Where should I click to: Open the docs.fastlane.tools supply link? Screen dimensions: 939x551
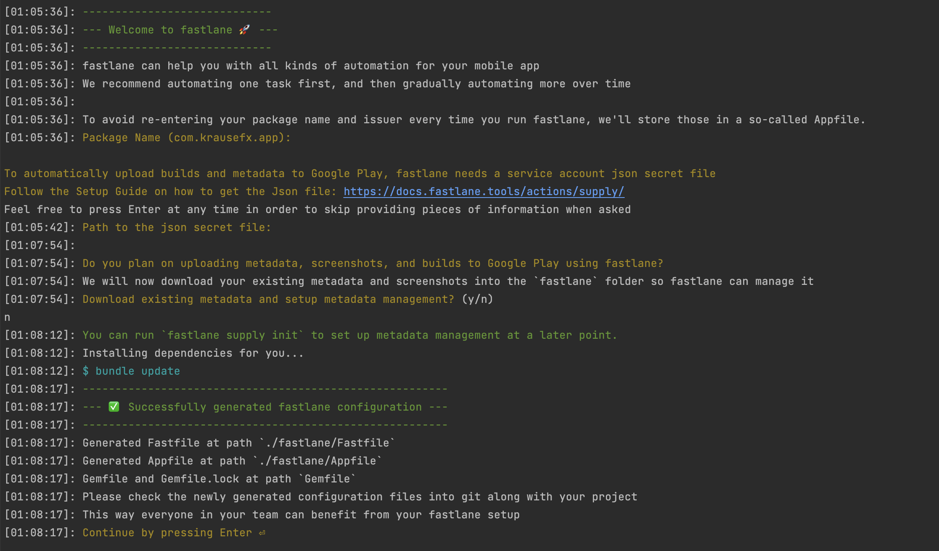pyautogui.click(x=483, y=191)
